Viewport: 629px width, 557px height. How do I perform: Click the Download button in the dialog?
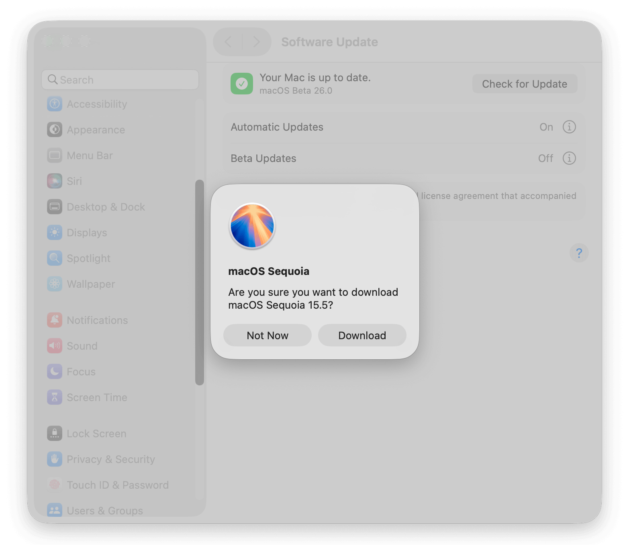(362, 335)
